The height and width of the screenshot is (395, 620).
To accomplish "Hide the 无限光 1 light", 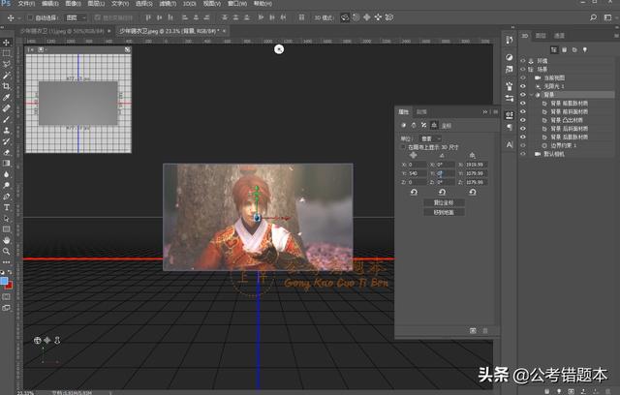I will coord(523,86).
